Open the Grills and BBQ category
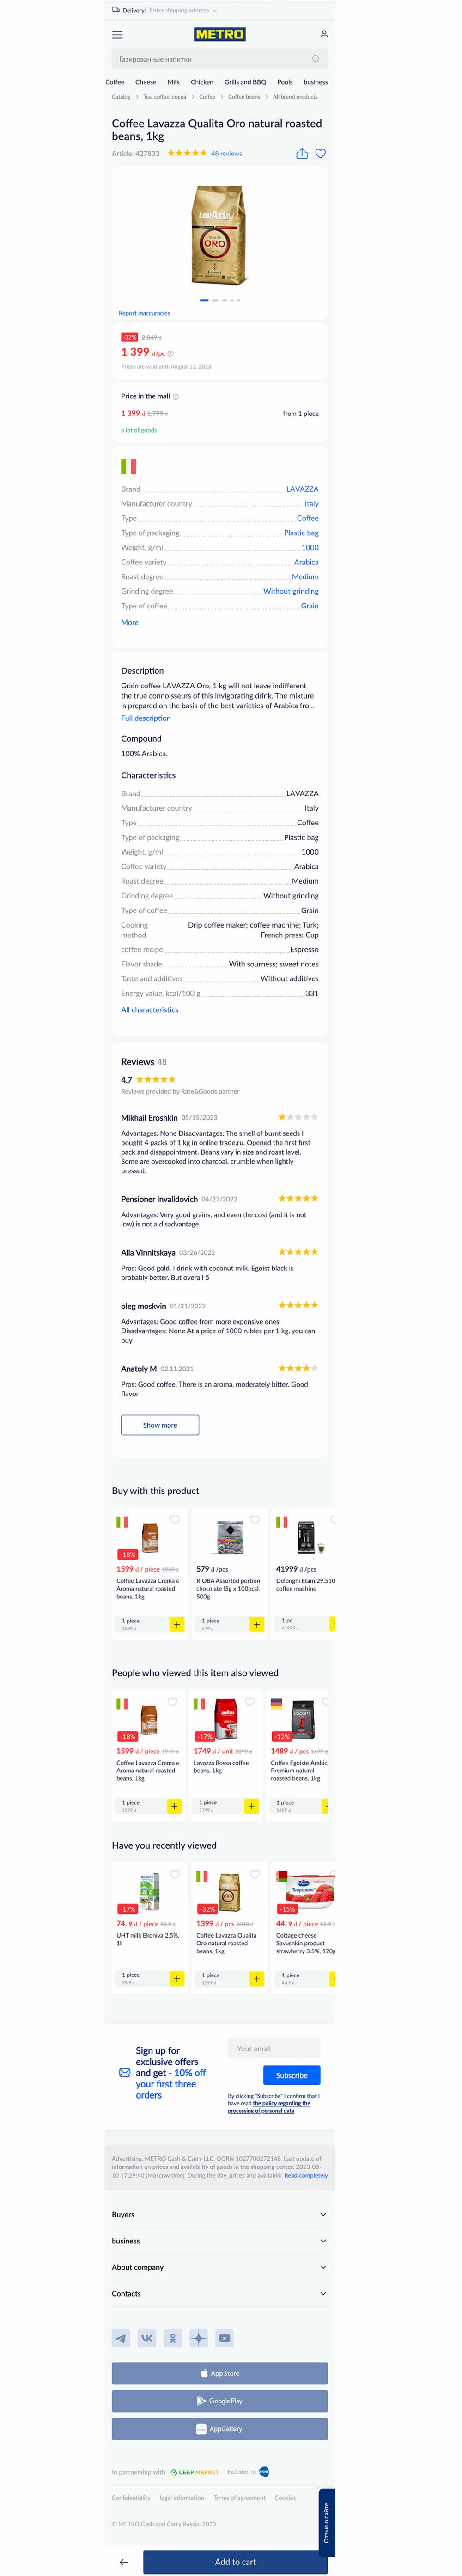Screen dimensions: 462x2576 click(x=244, y=82)
